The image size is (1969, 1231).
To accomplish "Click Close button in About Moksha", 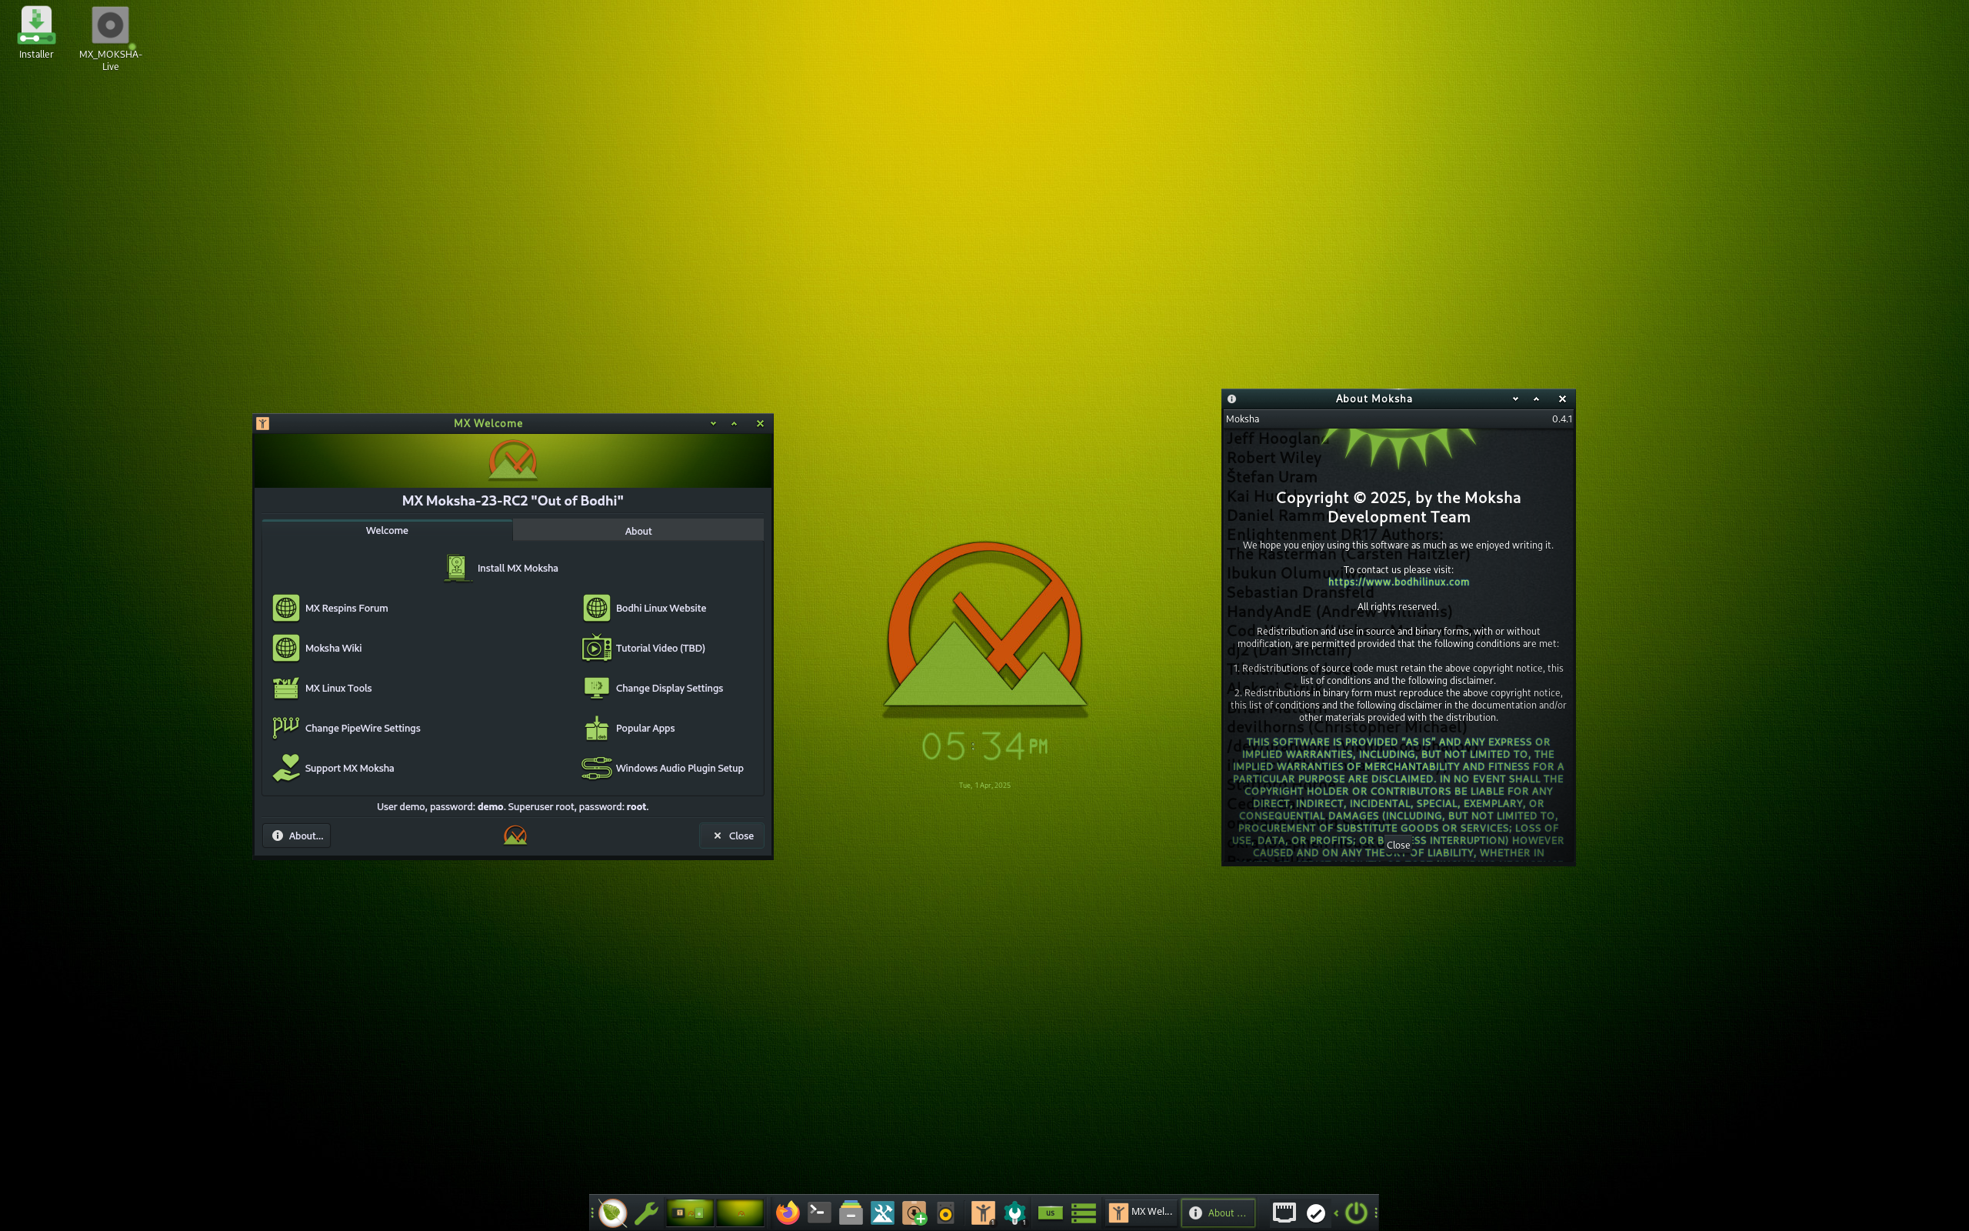I will (x=1398, y=844).
